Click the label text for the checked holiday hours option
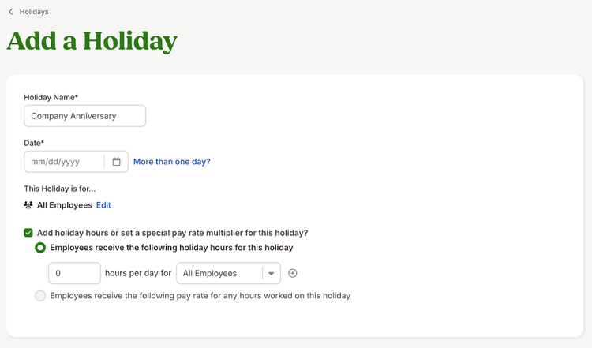Screen dimensions: 592x348 click(171, 248)
